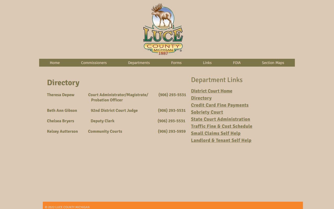Visit the Sobriety Court link
This screenshot has height=209, width=334.
(207, 112)
